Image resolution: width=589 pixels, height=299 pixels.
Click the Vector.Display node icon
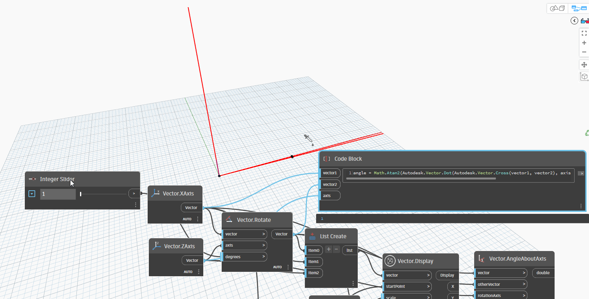(x=389, y=261)
